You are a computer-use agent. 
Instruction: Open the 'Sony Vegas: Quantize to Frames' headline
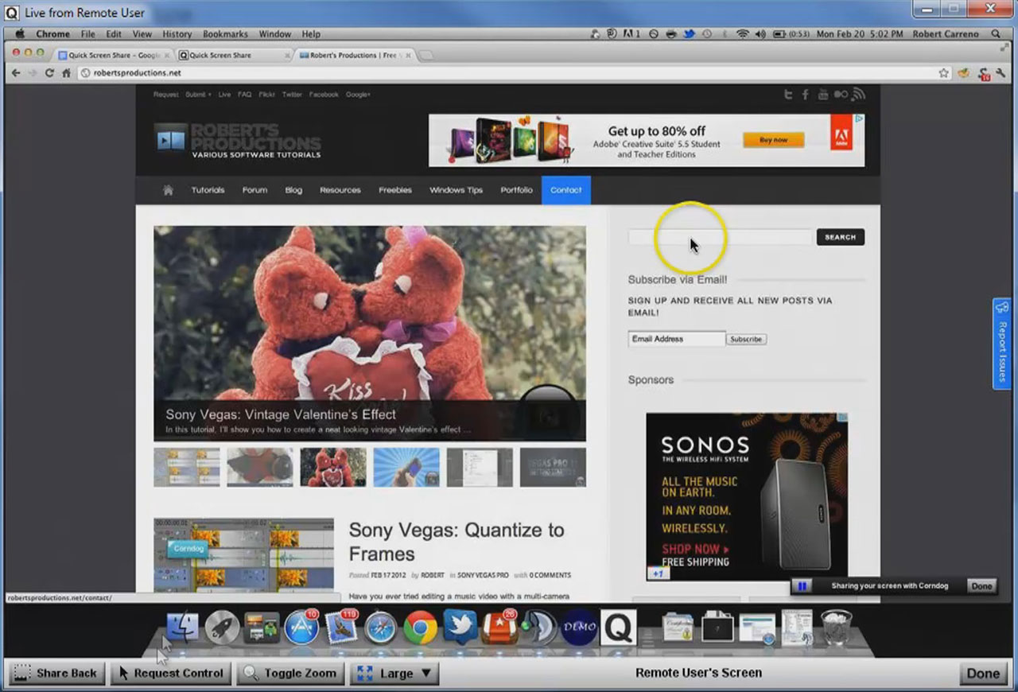click(457, 542)
